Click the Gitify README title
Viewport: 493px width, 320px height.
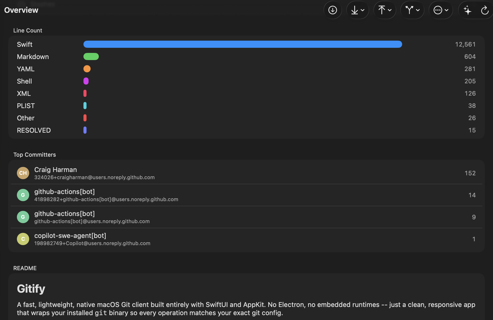coord(31,289)
